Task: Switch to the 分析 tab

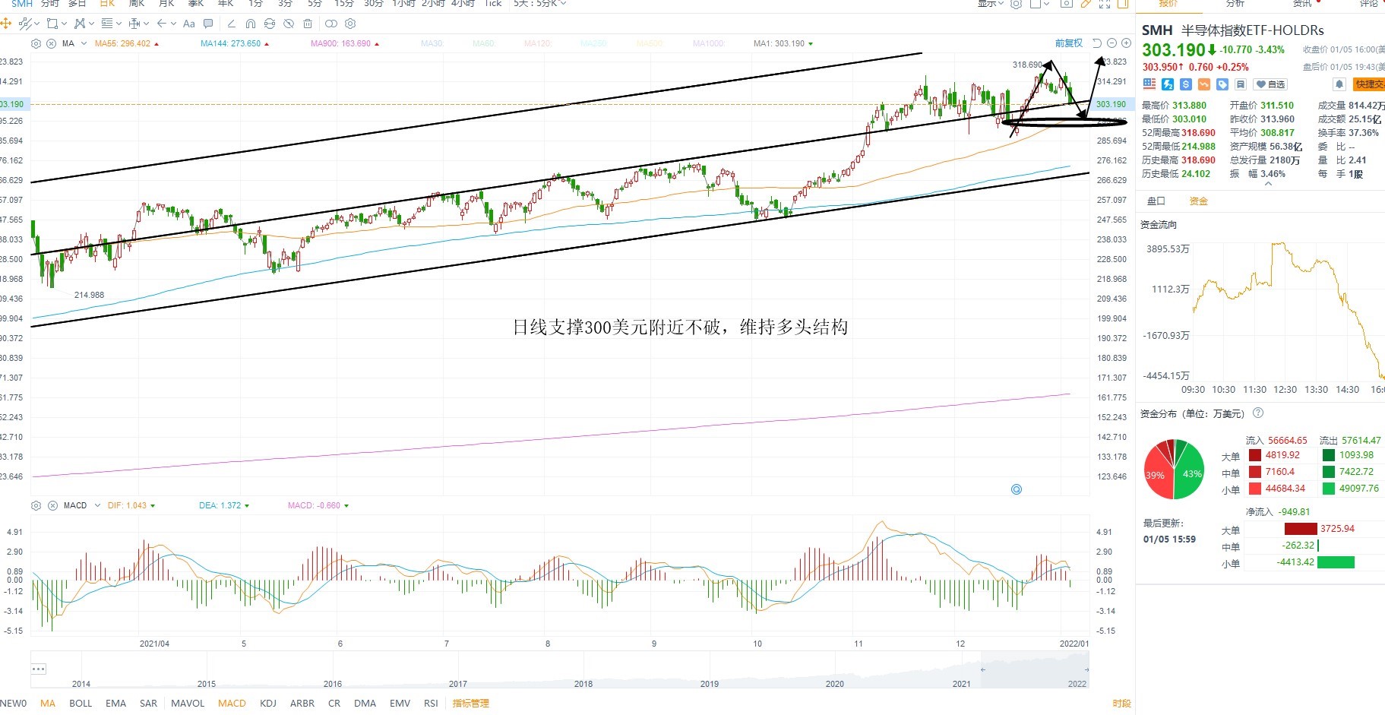Action: [x=1235, y=4]
